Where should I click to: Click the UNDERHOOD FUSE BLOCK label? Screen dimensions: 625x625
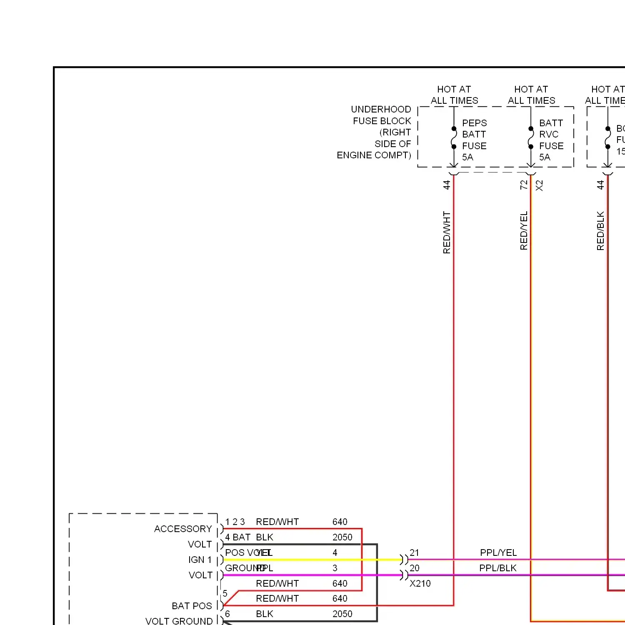(374, 132)
